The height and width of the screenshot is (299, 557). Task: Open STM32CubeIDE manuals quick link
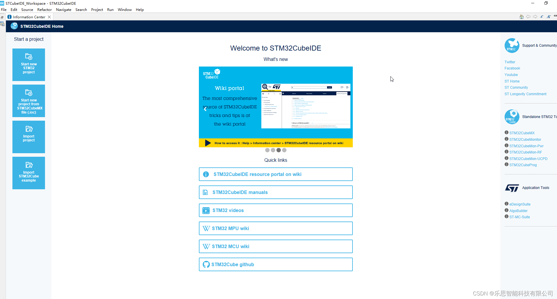tap(276, 192)
